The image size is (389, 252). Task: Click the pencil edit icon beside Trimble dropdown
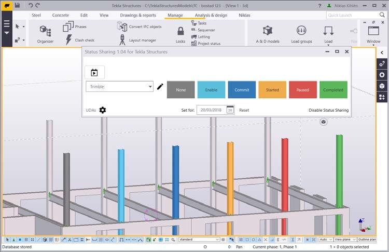click(160, 86)
